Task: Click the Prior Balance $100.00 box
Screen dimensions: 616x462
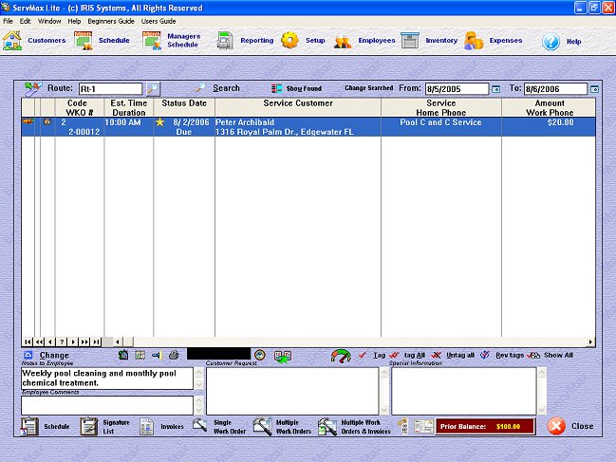Action: click(485, 426)
